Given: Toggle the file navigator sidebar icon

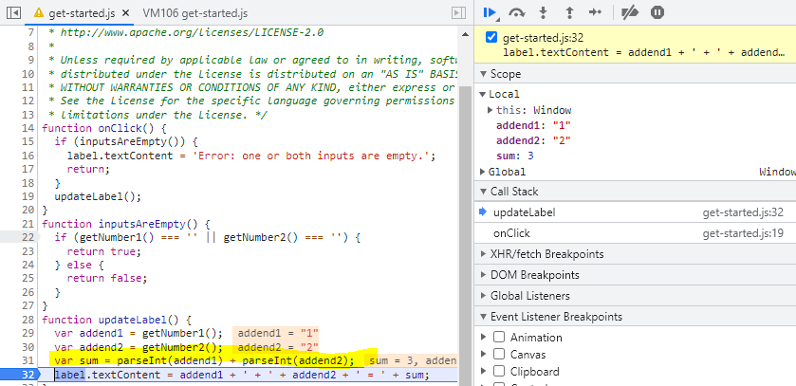Looking at the screenshot, I should click(13, 12).
